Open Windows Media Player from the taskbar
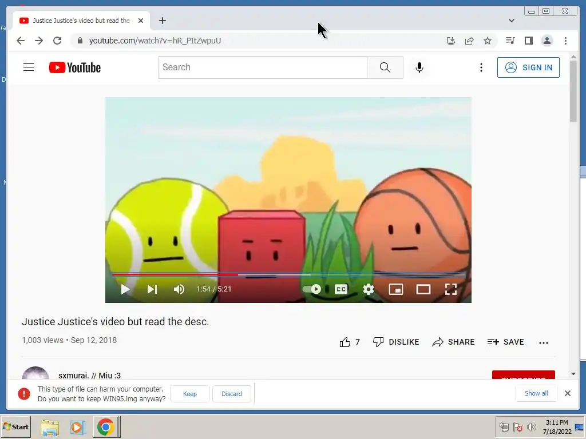 [x=77, y=427]
